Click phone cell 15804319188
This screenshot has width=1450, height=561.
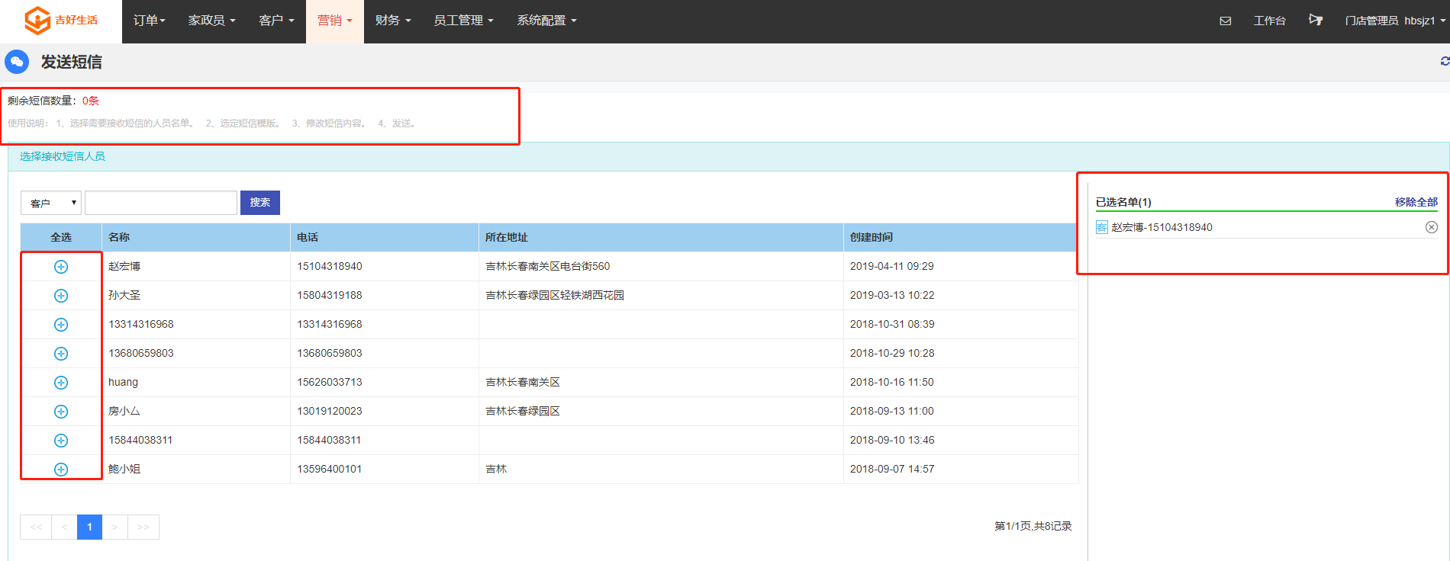coord(330,295)
